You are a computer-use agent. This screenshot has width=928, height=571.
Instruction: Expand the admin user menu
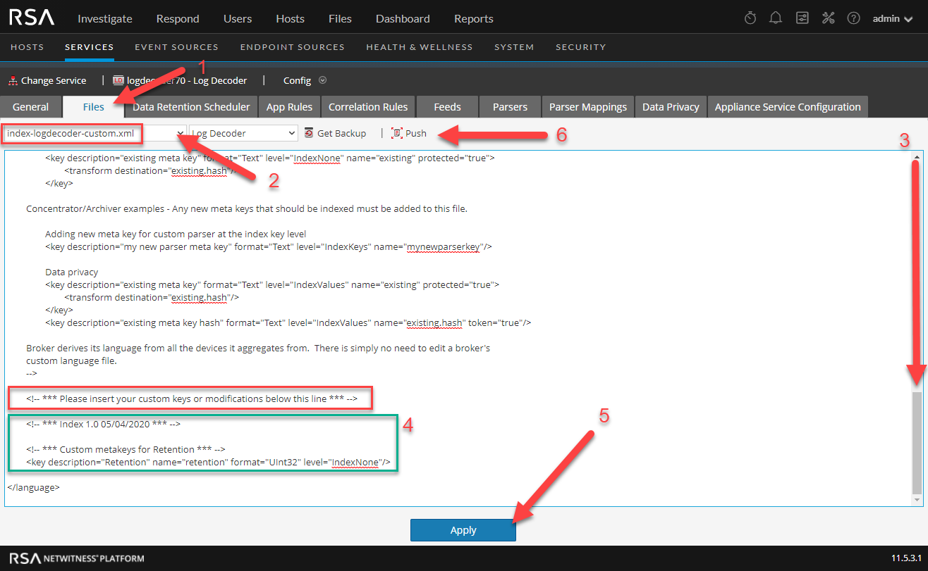pos(892,19)
